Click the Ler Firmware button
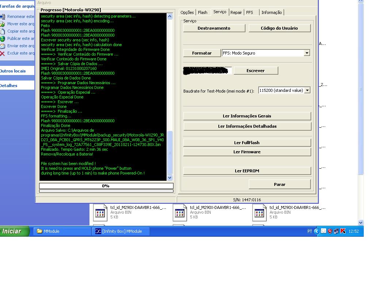 (x=247, y=152)
